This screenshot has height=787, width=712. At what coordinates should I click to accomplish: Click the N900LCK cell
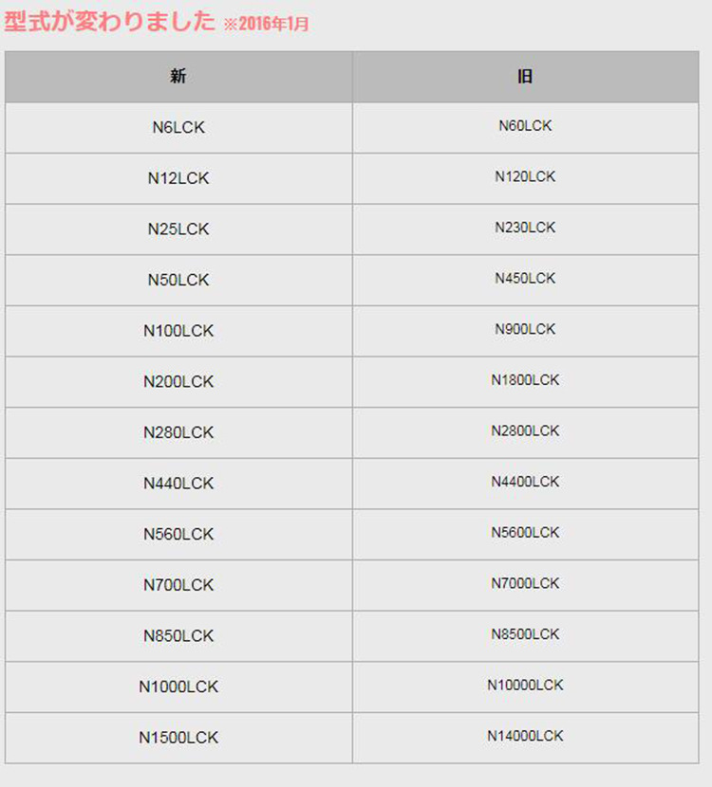[x=525, y=329]
